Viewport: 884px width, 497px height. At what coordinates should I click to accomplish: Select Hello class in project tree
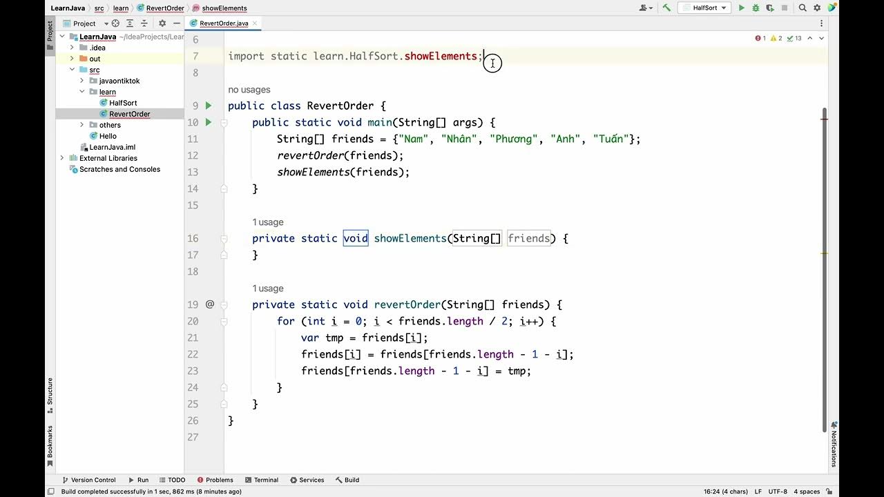click(x=108, y=136)
